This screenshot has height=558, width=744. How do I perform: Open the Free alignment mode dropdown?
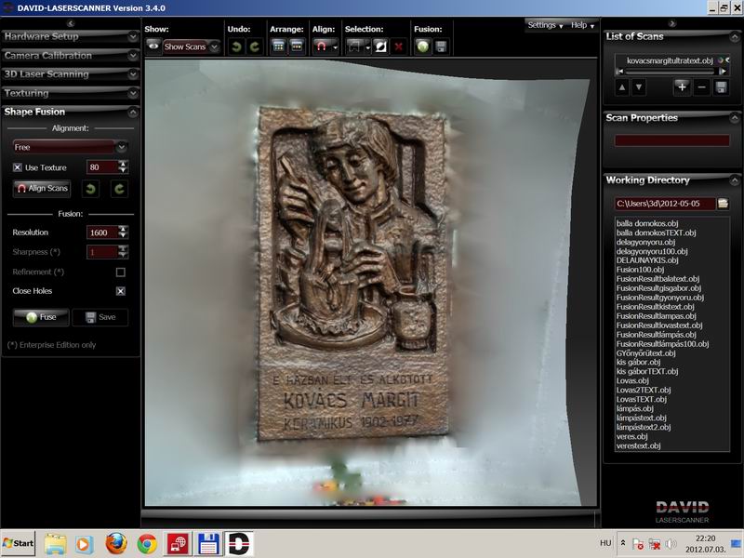[121, 147]
